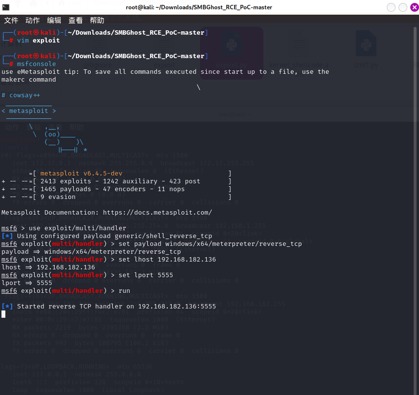This screenshot has height=395, width=419.
Task: Click the ASCII cow art
Action: pos(58,138)
